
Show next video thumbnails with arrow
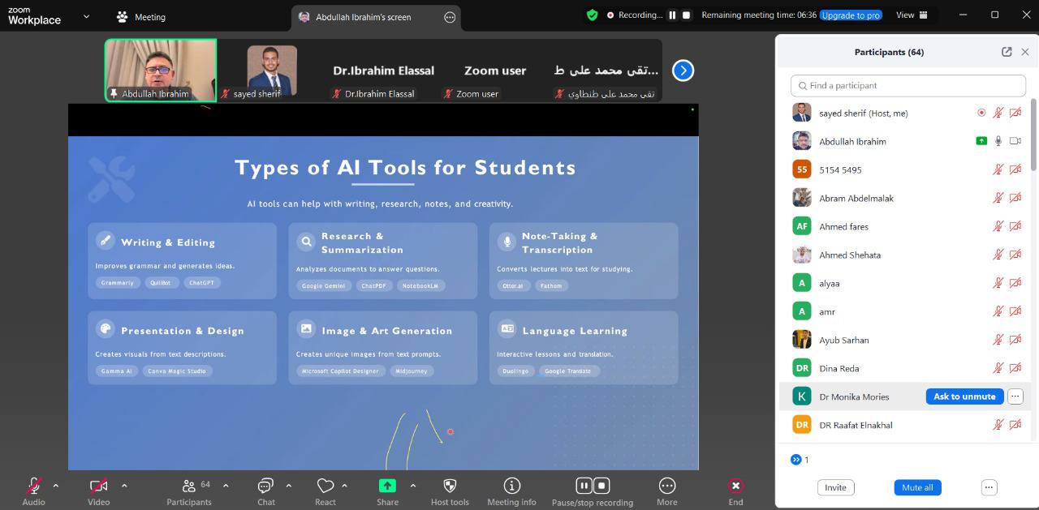coord(683,71)
